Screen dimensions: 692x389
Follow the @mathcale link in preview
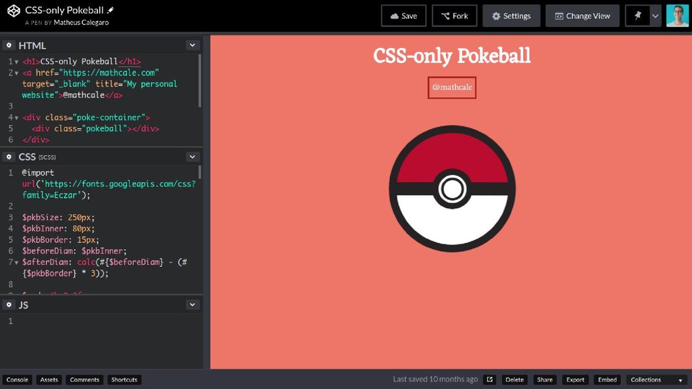[452, 87]
